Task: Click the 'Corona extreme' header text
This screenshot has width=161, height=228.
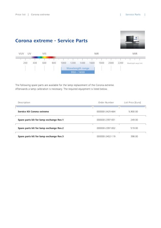Action: [x=40, y=15]
